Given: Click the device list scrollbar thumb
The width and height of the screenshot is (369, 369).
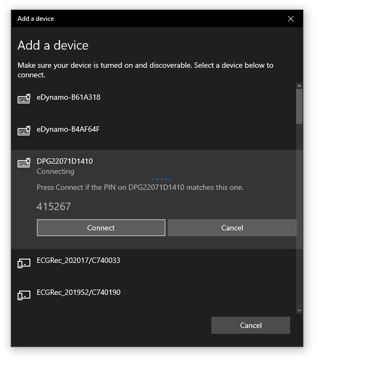Looking at the screenshot, I should tap(299, 107).
